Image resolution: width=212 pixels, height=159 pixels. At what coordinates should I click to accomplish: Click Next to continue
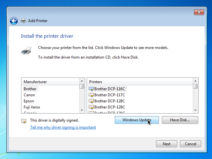(x=167, y=144)
